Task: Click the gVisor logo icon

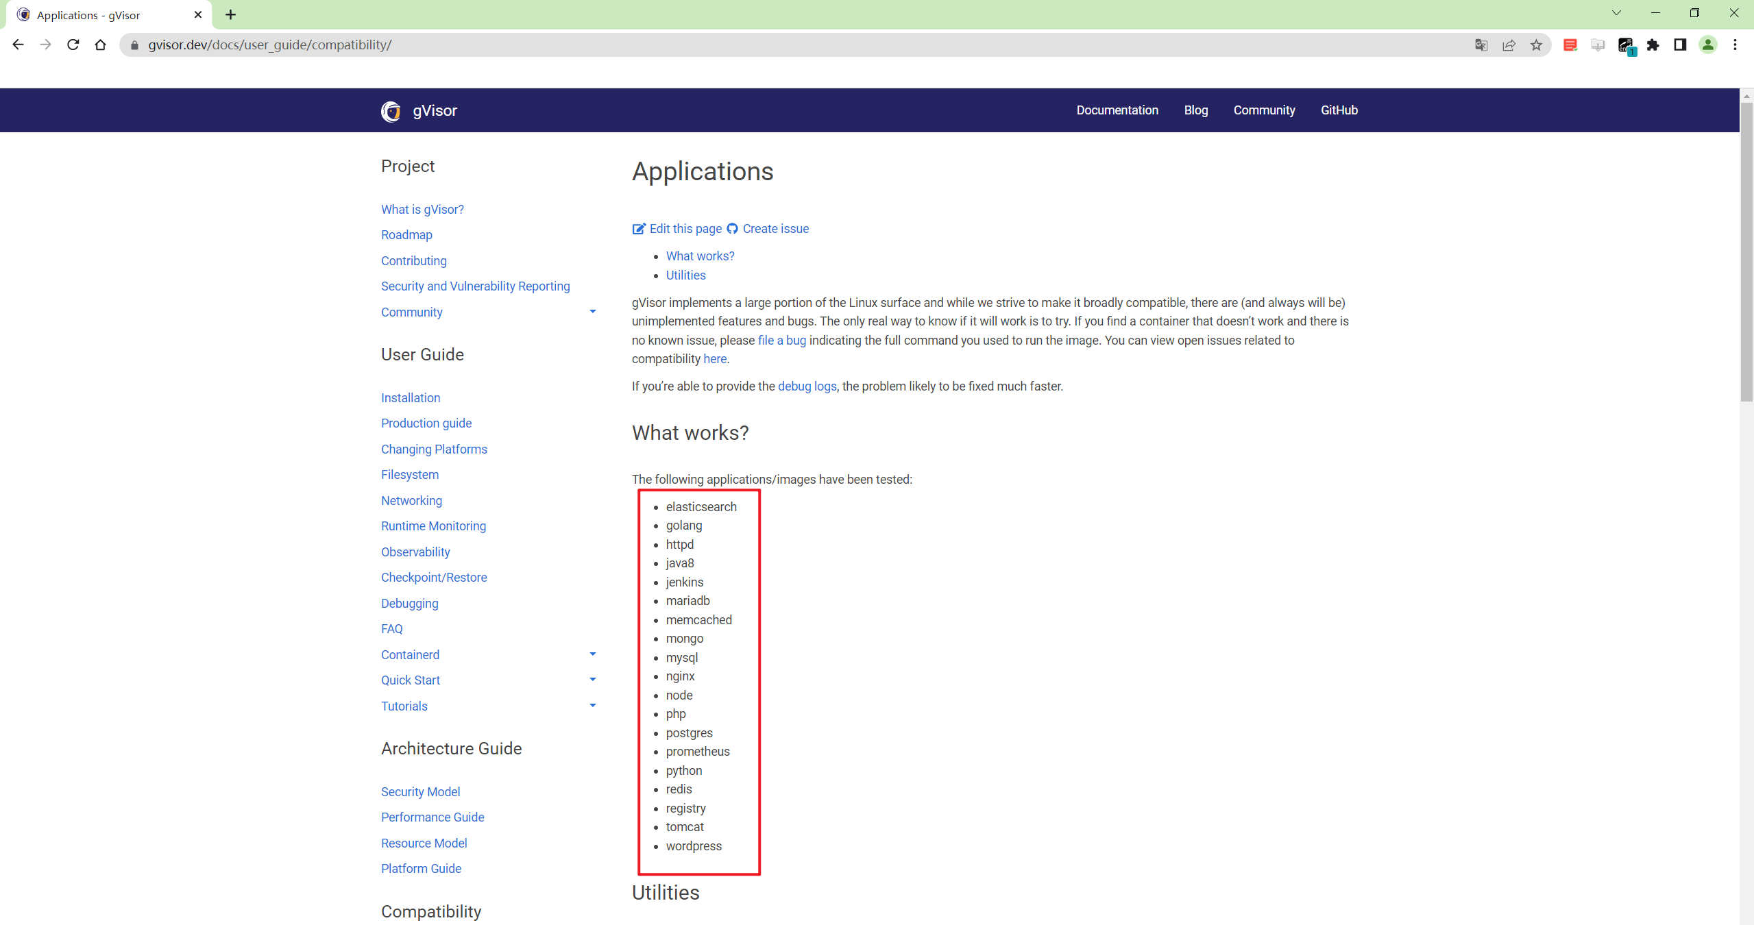Action: click(393, 110)
